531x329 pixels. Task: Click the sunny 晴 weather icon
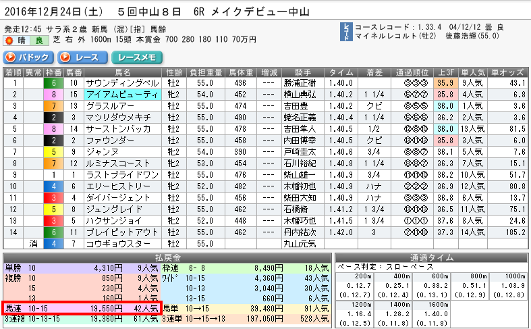click(x=9, y=41)
